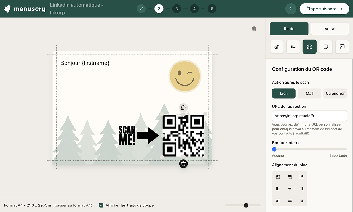Click the URL de redirection input field
353x212 pixels.
tap(309, 116)
